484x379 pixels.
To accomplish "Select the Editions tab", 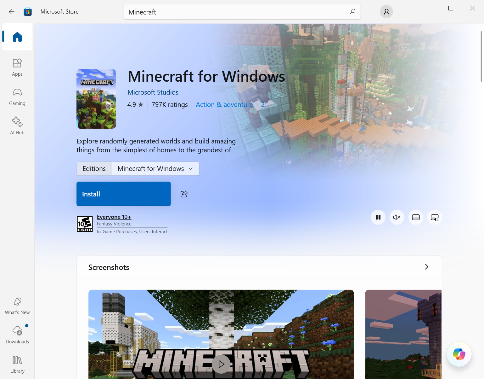I will point(94,168).
